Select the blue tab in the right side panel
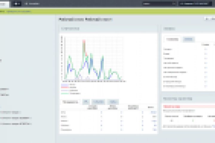This screenshot has height=143, width=215. tap(188, 39)
